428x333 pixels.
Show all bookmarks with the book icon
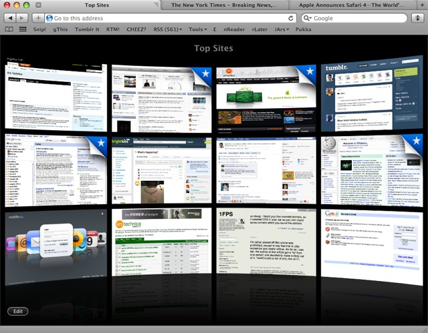9,29
